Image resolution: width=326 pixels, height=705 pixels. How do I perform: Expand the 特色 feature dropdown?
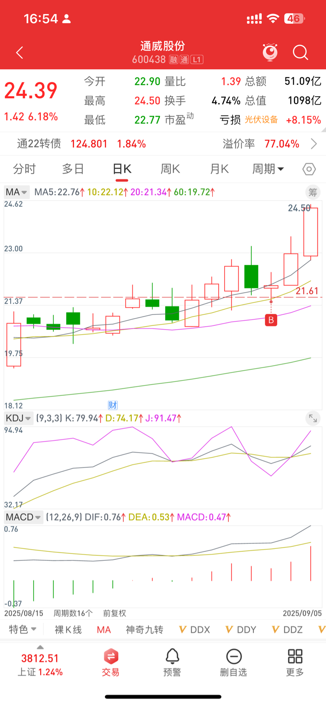23,629
